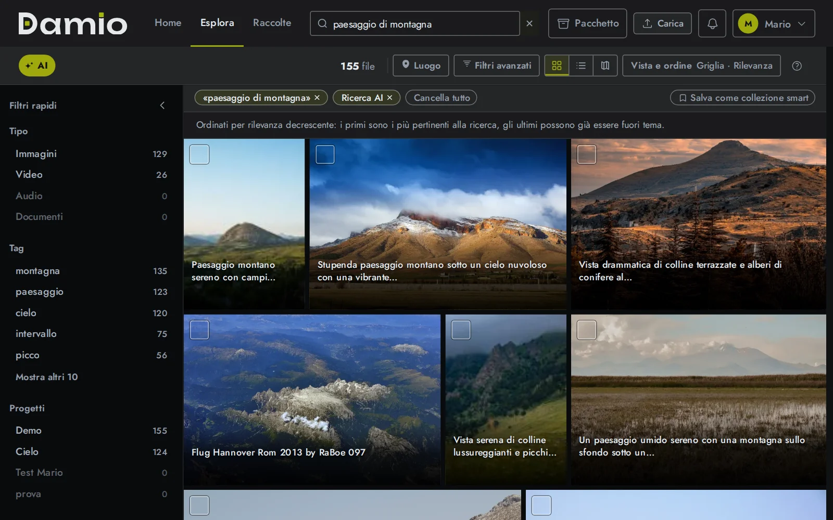Clear the search field with the X icon

(x=529, y=23)
